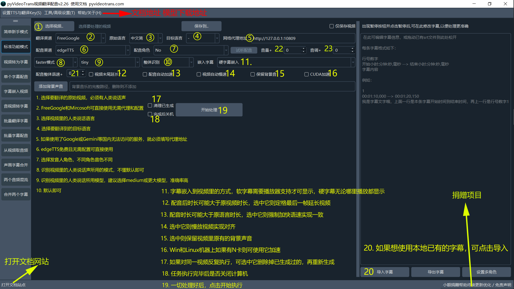
Task: Switch to 合并两个字幕 tab
Action: click(x=16, y=195)
